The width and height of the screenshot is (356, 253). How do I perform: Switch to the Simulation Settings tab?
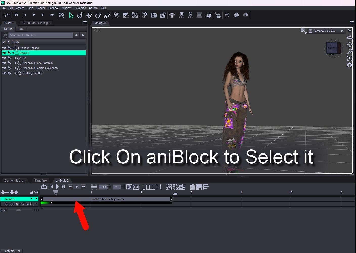click(x=36, y=23)
